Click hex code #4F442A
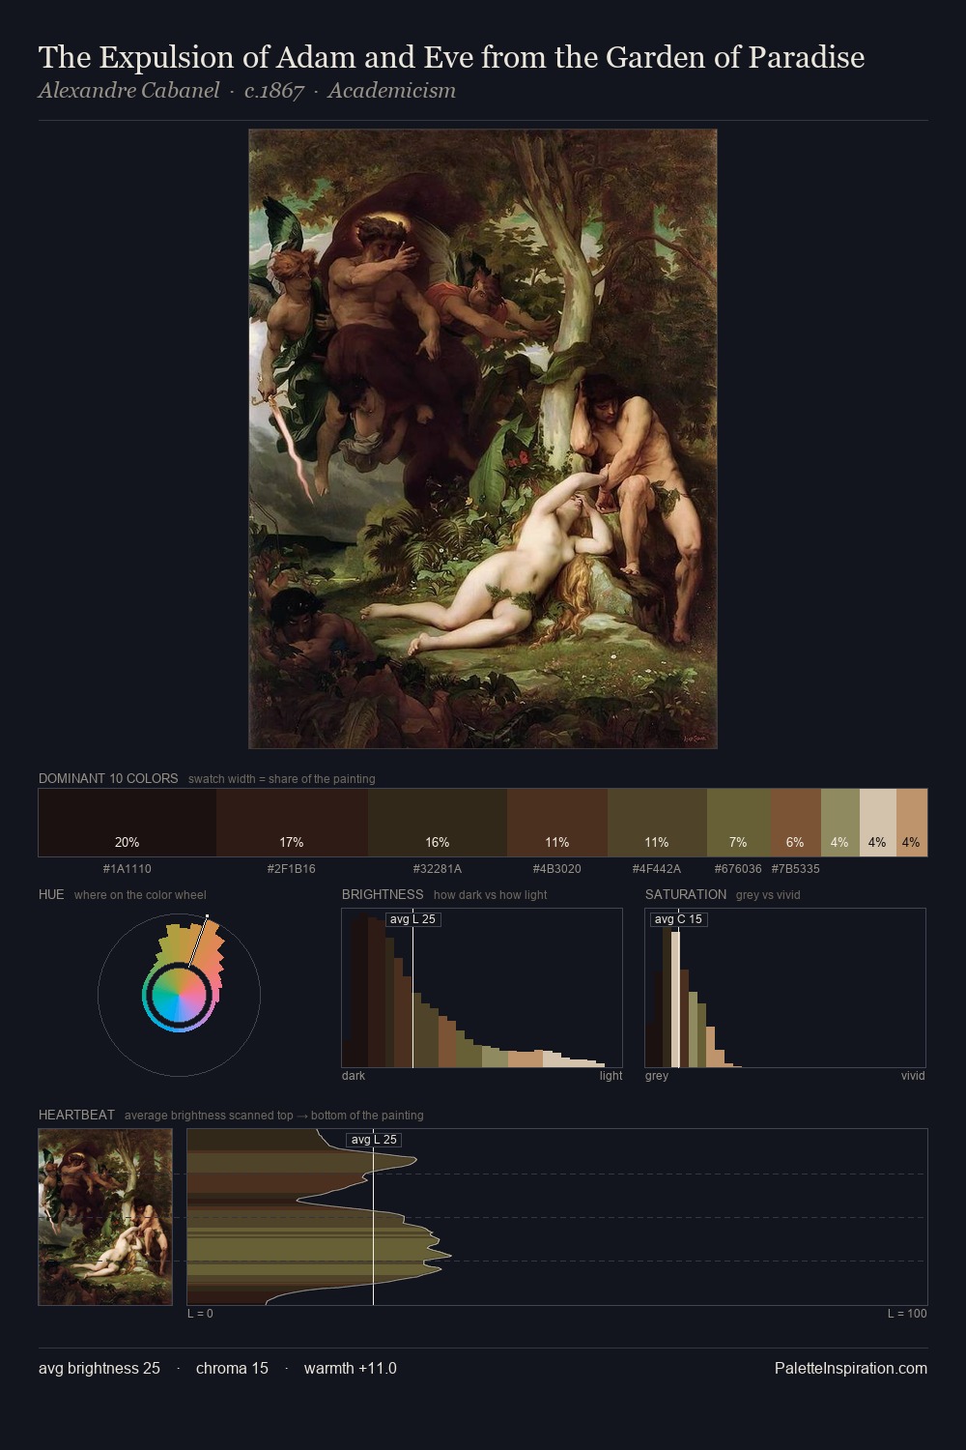Image resolution: width=966 pixels, height=1450 pixels. (x=657, y=869)
